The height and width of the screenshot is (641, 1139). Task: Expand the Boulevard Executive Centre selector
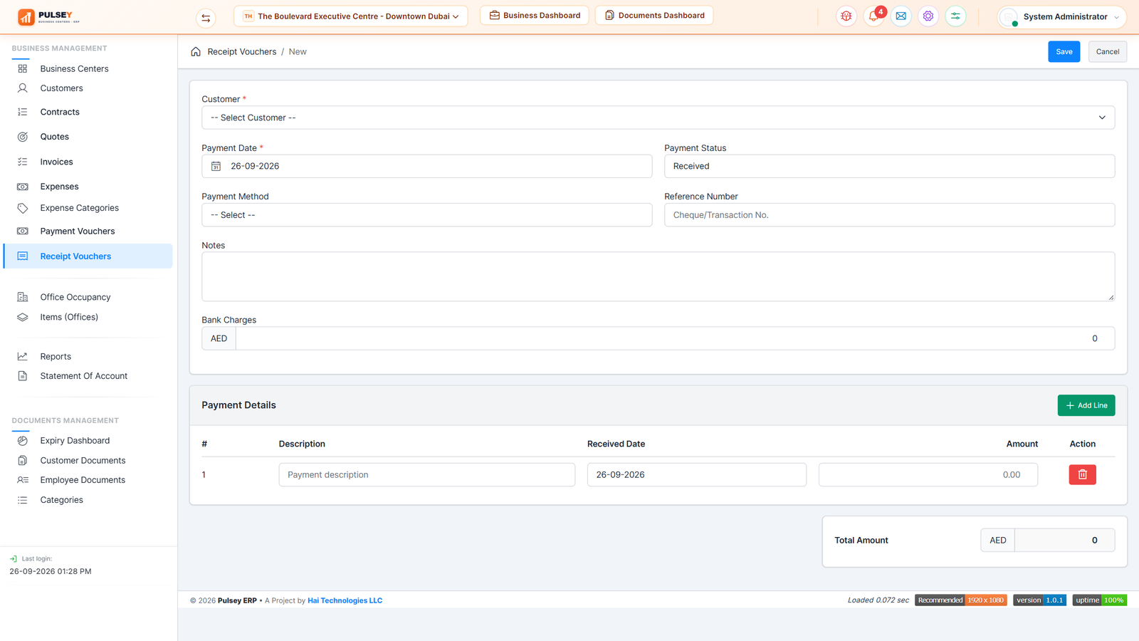pyautogui.click(x=351, y=16)
